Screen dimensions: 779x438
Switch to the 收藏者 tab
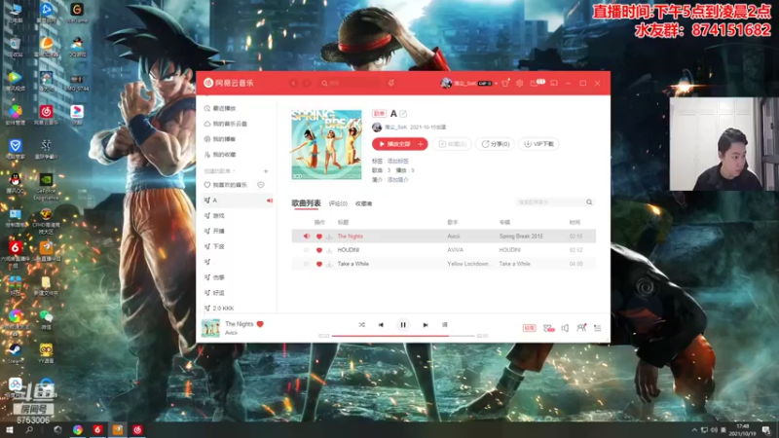coord(363,203)
